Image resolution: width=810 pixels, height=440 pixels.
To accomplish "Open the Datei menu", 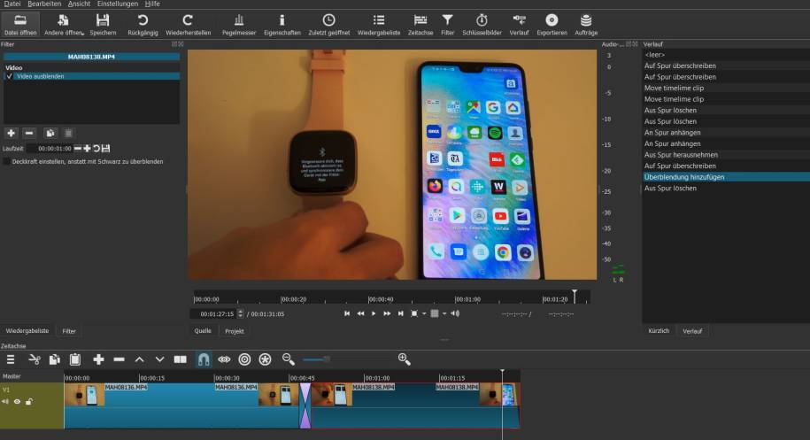I will (12, 4).
